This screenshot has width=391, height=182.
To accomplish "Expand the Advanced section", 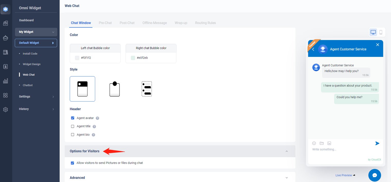I will click(x=287, y=178).
